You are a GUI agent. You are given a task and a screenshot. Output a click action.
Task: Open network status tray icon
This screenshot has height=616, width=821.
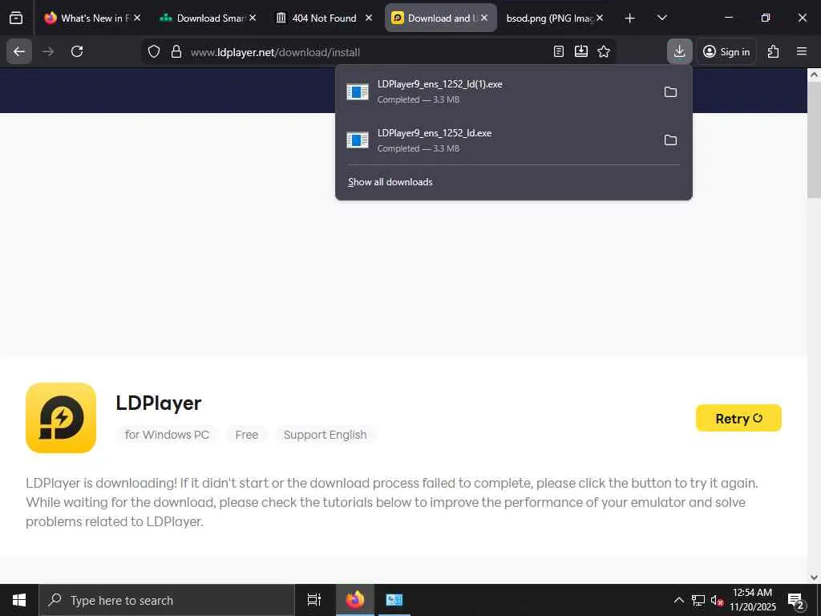coord(698,600)
